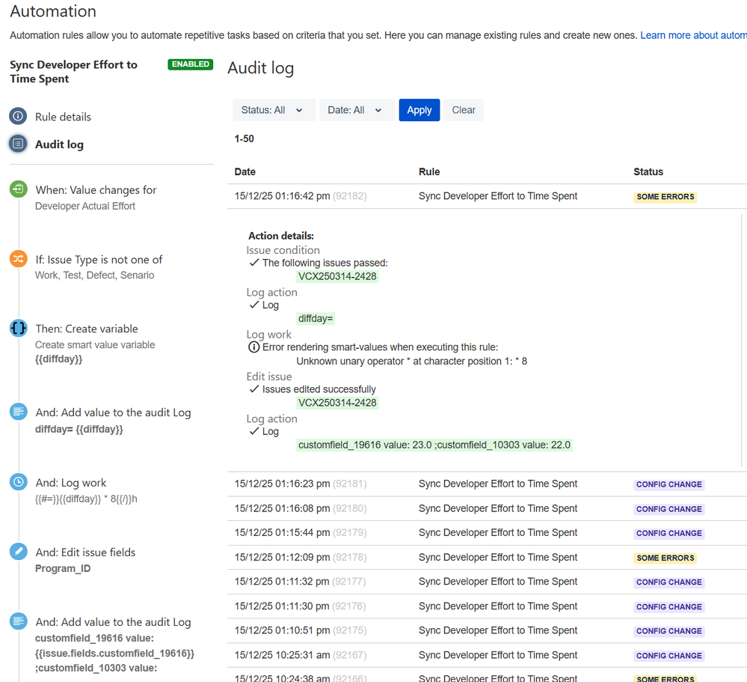Expand audit log entry 92178

pos(487,558)
